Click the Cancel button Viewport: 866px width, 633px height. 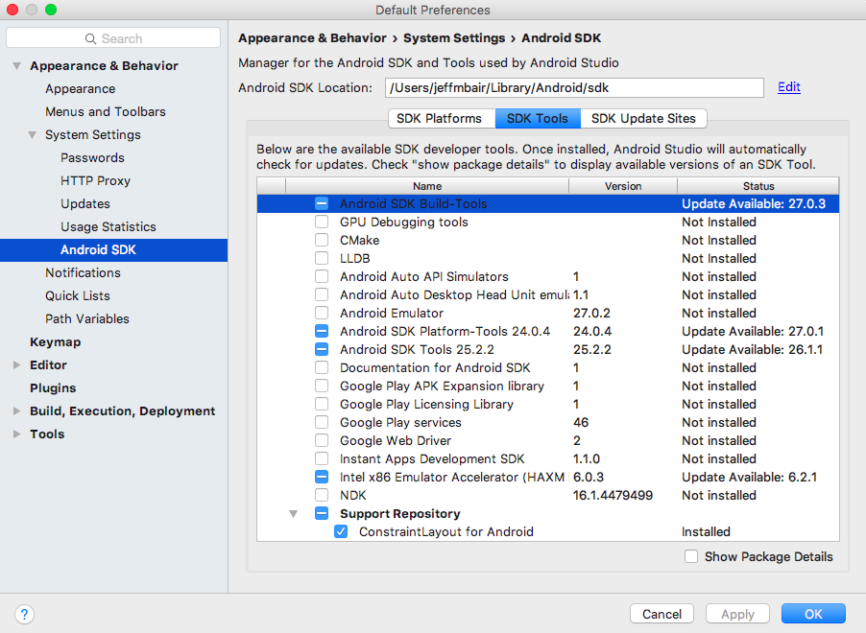(662, 614)
